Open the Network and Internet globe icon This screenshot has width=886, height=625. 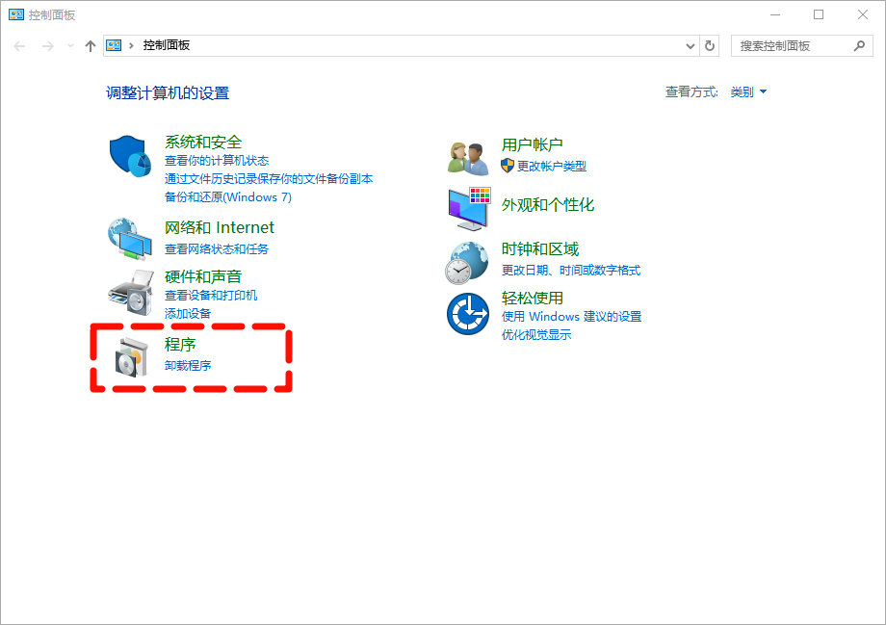[130, 239]
